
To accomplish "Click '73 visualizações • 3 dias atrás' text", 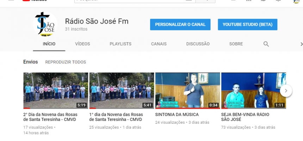I will click(x=248, y=128).
